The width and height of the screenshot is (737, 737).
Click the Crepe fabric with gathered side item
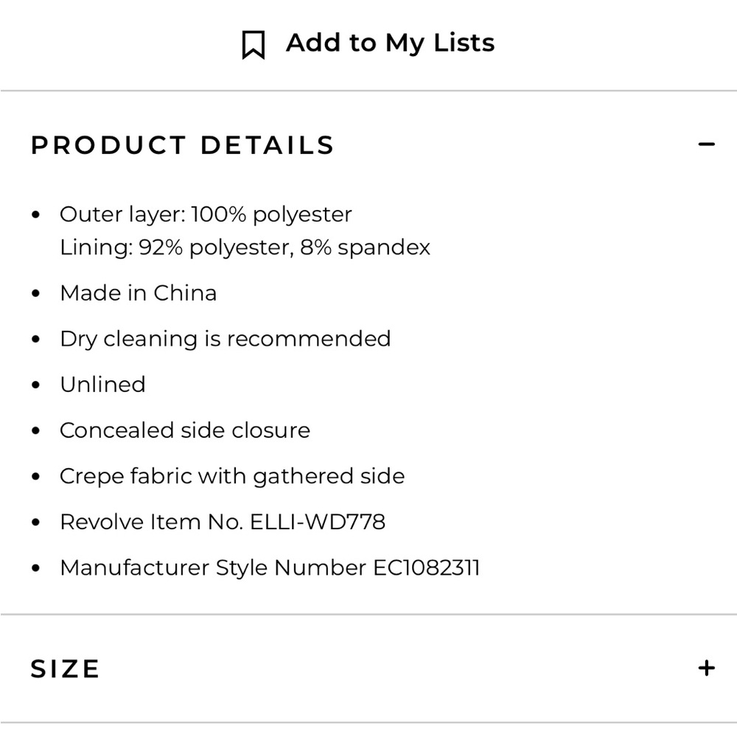click(x=232, y=476)
